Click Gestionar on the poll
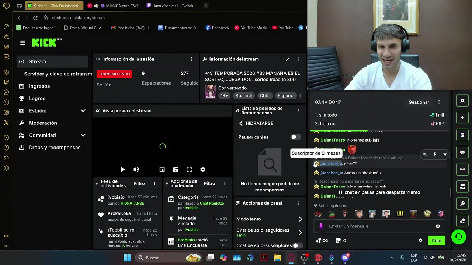The image size is (472, 265). [x=419, y=102]
